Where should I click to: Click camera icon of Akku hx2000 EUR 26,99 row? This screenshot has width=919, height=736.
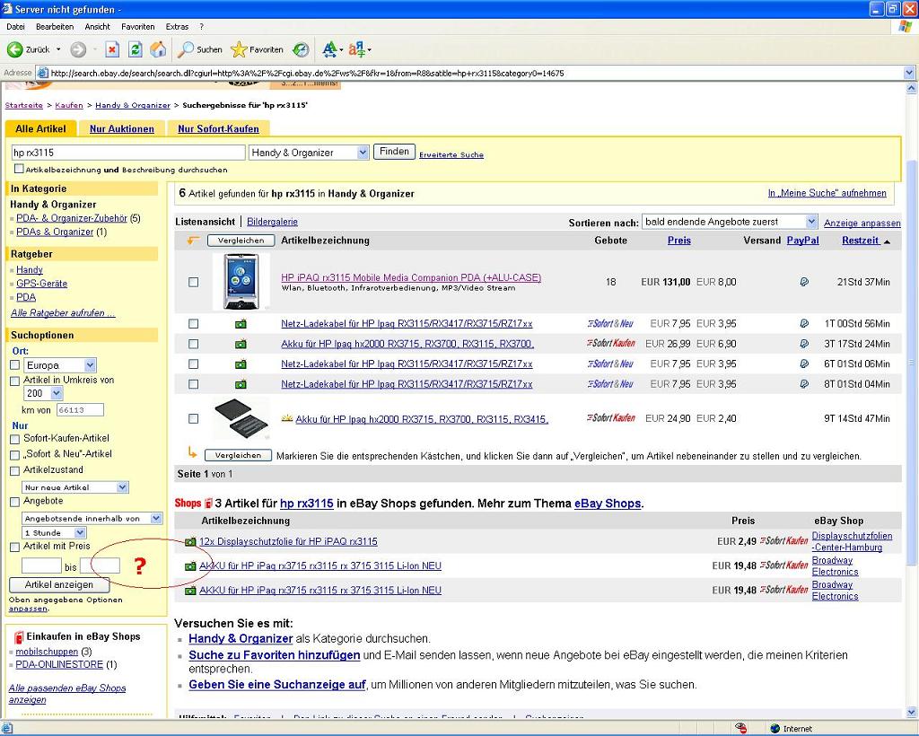(241, 344)
